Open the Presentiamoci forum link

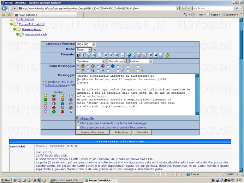[x=32, y=29]
